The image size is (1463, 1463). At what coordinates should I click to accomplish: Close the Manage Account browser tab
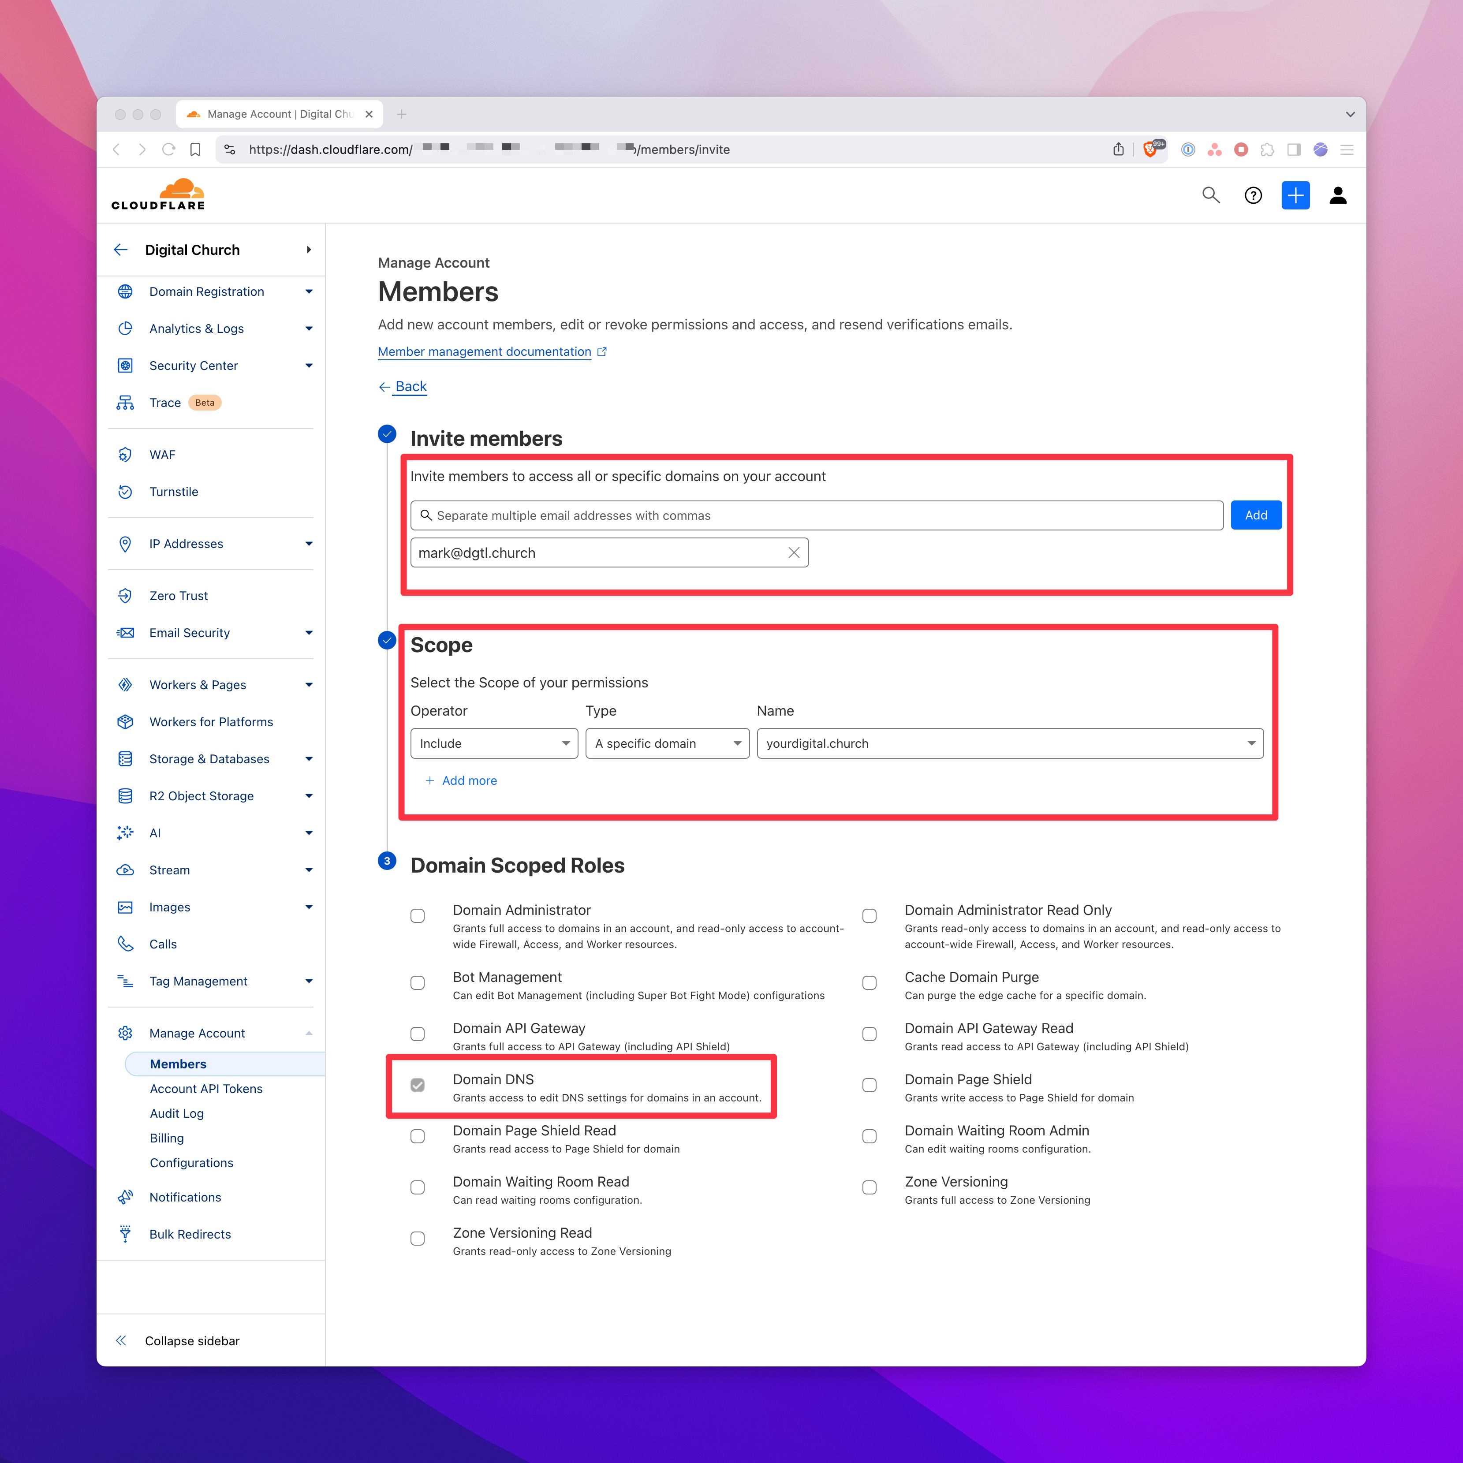[x=369, y=114]
